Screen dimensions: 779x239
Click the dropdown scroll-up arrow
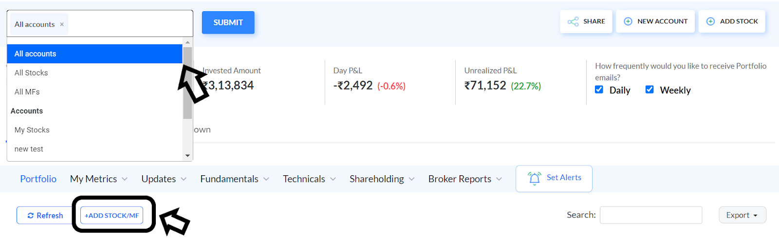(x=187, y=42)
